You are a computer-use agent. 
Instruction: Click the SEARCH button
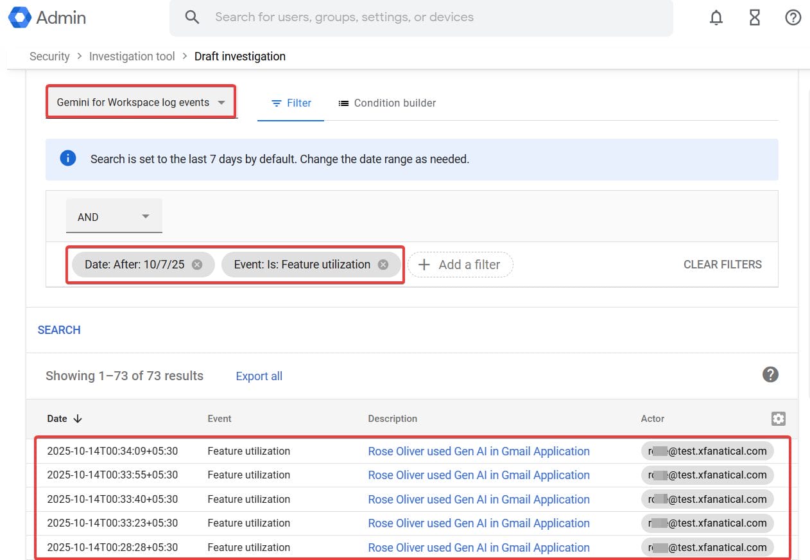tap(59, 330)
